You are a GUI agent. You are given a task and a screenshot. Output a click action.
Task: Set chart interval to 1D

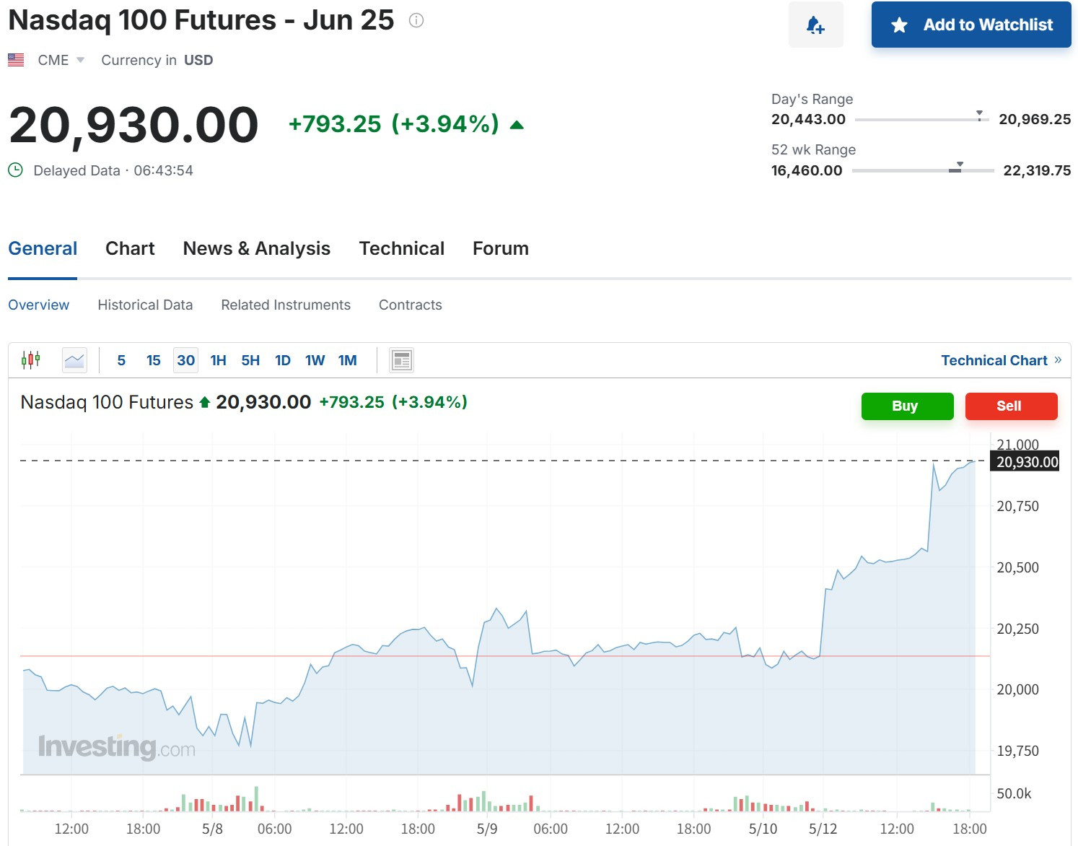(283, 360)
